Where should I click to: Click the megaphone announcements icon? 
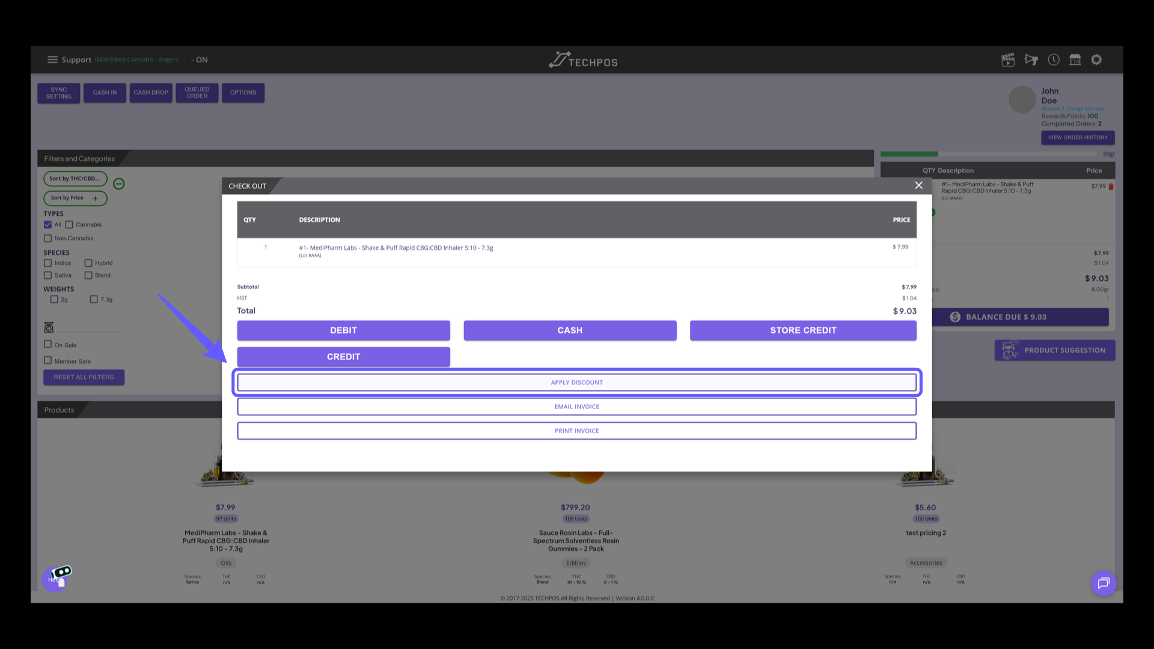click(x=1031, y=59)
